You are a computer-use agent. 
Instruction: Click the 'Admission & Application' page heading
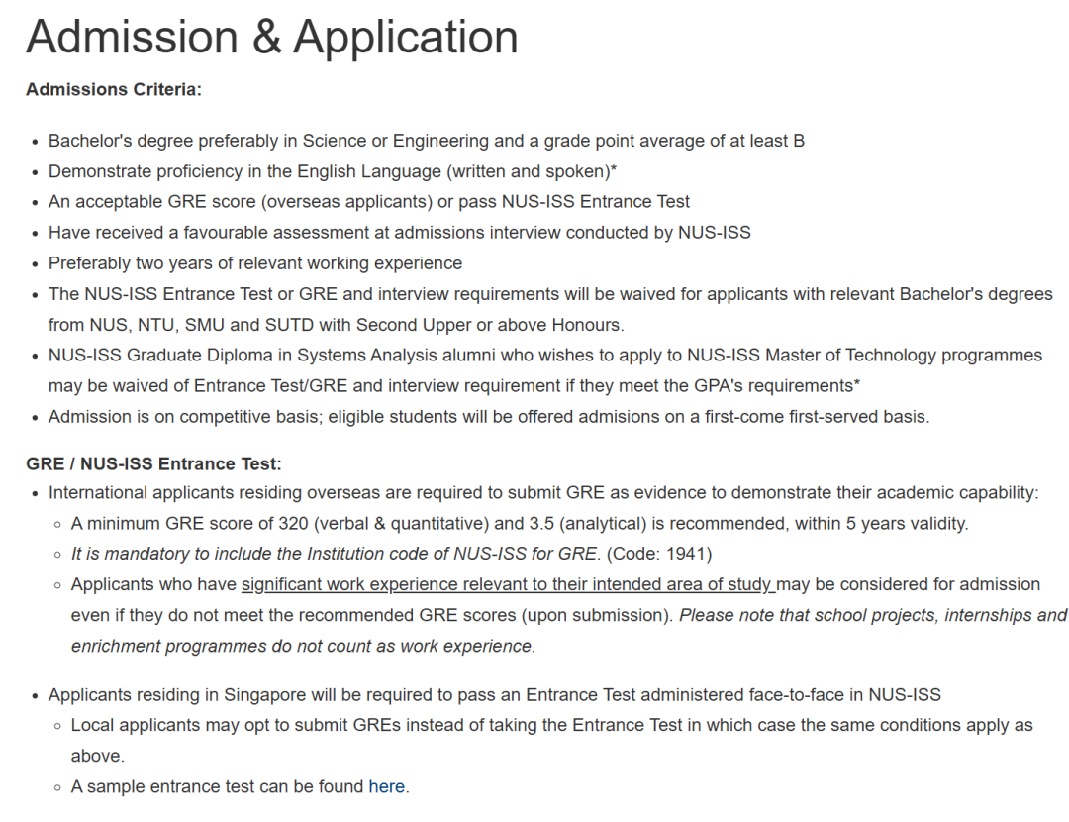pos(272,38)
